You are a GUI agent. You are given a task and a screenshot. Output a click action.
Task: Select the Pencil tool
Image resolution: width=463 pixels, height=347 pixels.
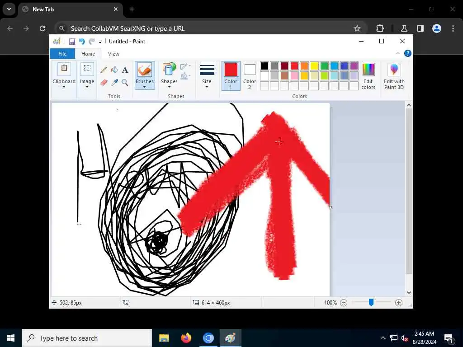point(104,70)
